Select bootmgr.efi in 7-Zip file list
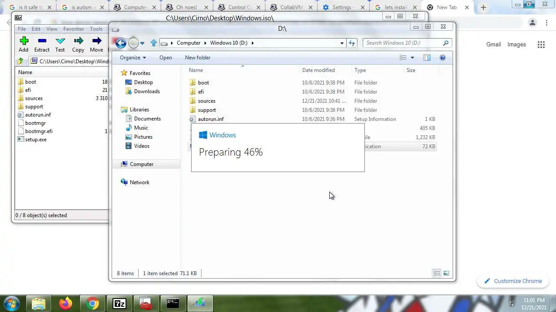 pyautogui.click(x=39, y=131)
